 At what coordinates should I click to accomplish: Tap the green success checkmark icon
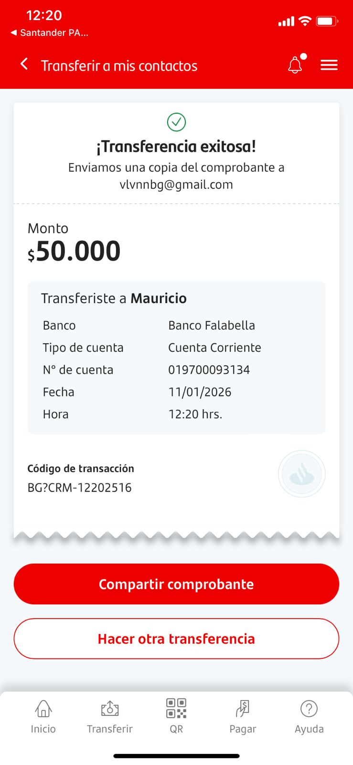[176, 122]
